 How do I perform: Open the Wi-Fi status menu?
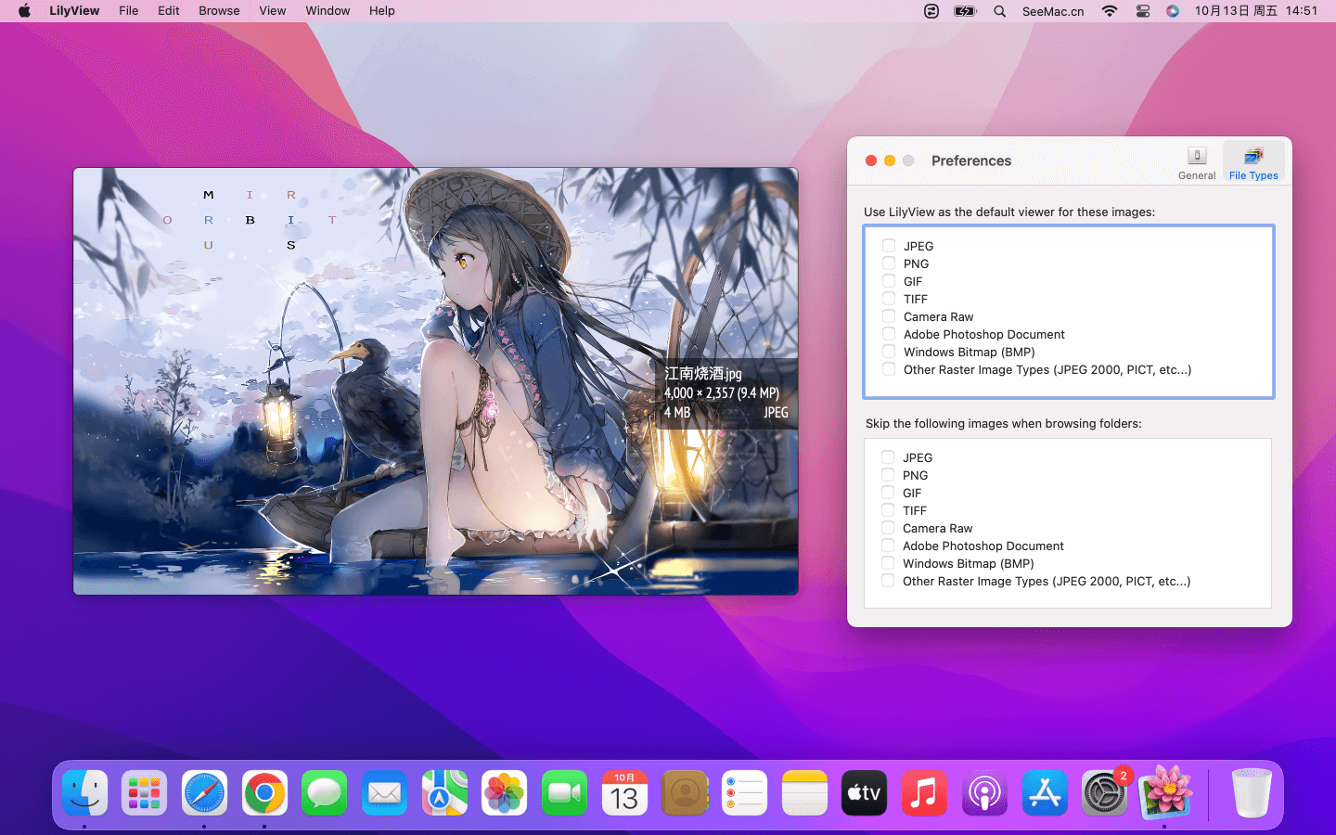[1110, 11]
